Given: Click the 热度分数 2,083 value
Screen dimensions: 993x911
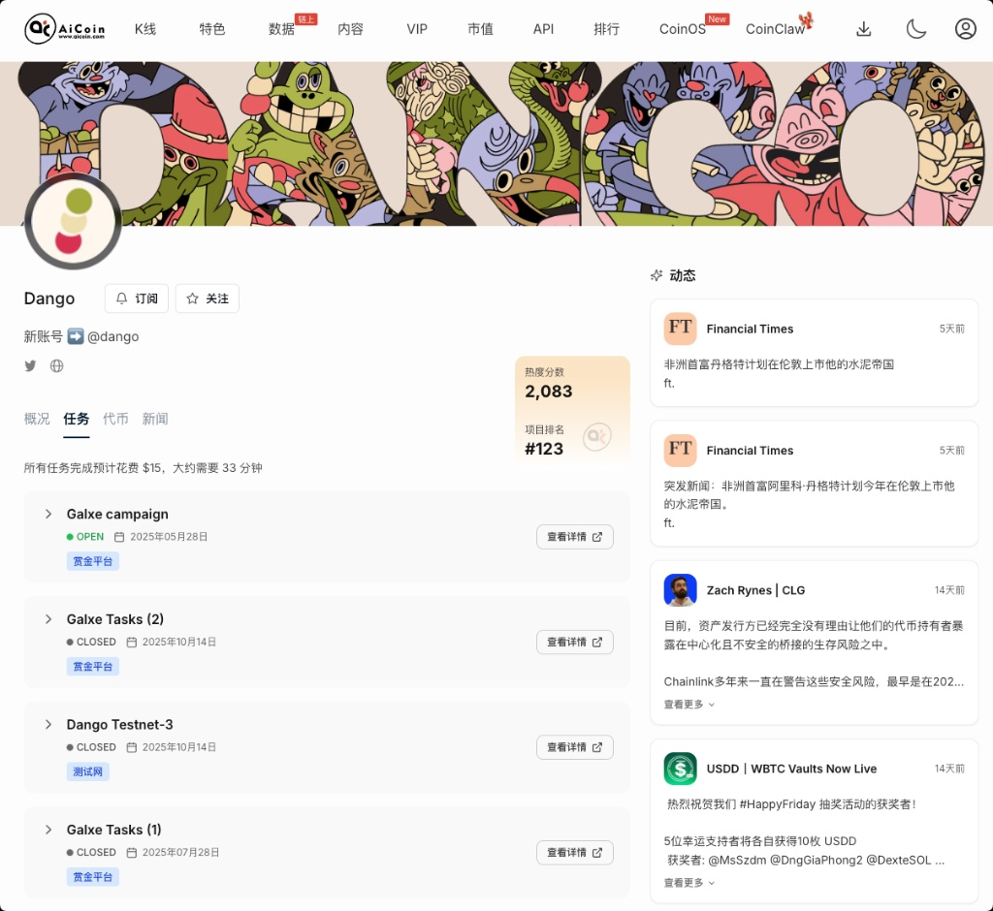Looking at the screenshot, I should (549, 392).
